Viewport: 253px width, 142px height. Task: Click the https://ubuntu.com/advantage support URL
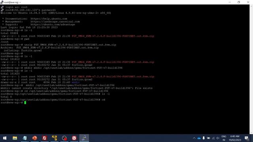(53, 24)
